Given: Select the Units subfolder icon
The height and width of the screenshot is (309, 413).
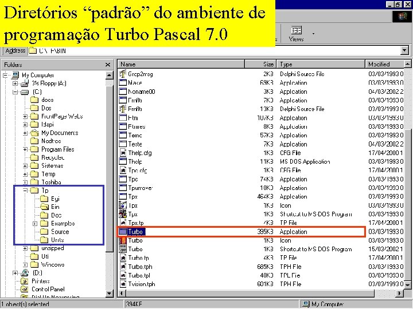Looking at the screenshot, I should (44, 240).
